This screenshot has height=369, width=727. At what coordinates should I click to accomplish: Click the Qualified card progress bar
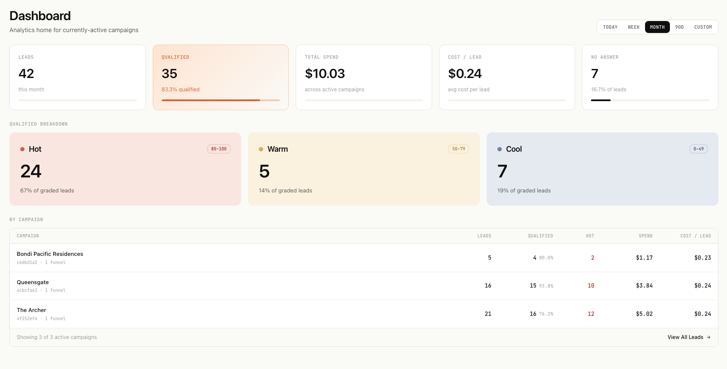(221, 100)
